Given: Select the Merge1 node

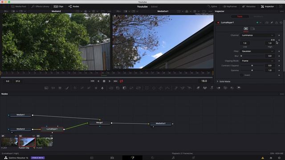Looking at the screenshot, I should point(99,123).
